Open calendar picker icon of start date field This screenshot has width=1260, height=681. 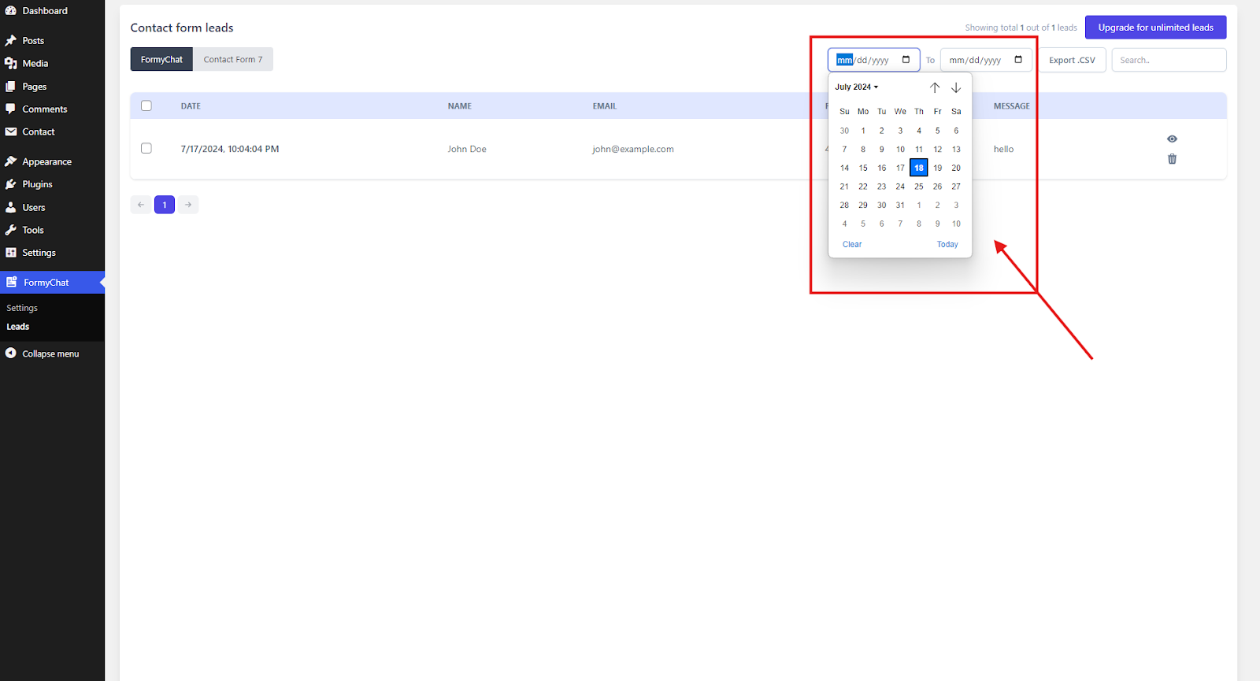906,60
